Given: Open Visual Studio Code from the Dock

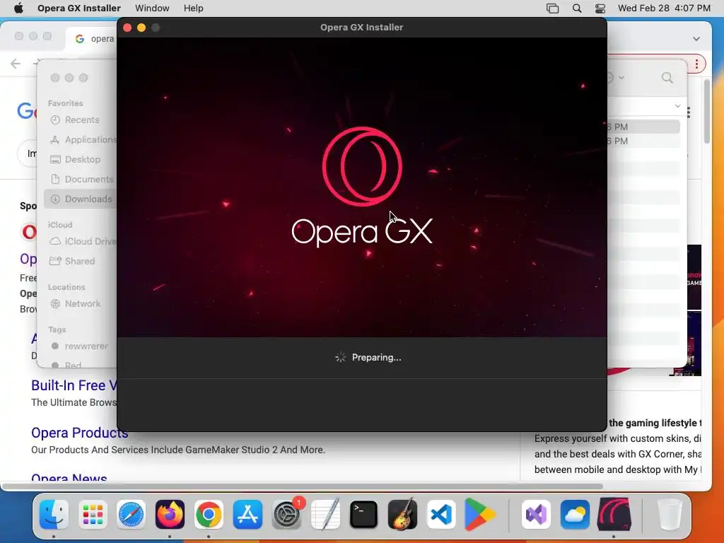Looking at the screenshot, I should click(x=441, y=515).
